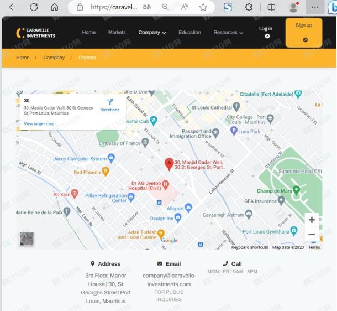Image resolution: width=337 pixels, height=311 pixels.
Task: Click the MON - FRI, 9AM - 5PM text
Action: click(232, 272)
